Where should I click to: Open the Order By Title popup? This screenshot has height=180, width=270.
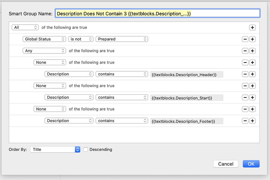click(55, 149)
